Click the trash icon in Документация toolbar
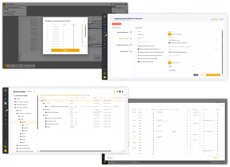 click(123, 92)
